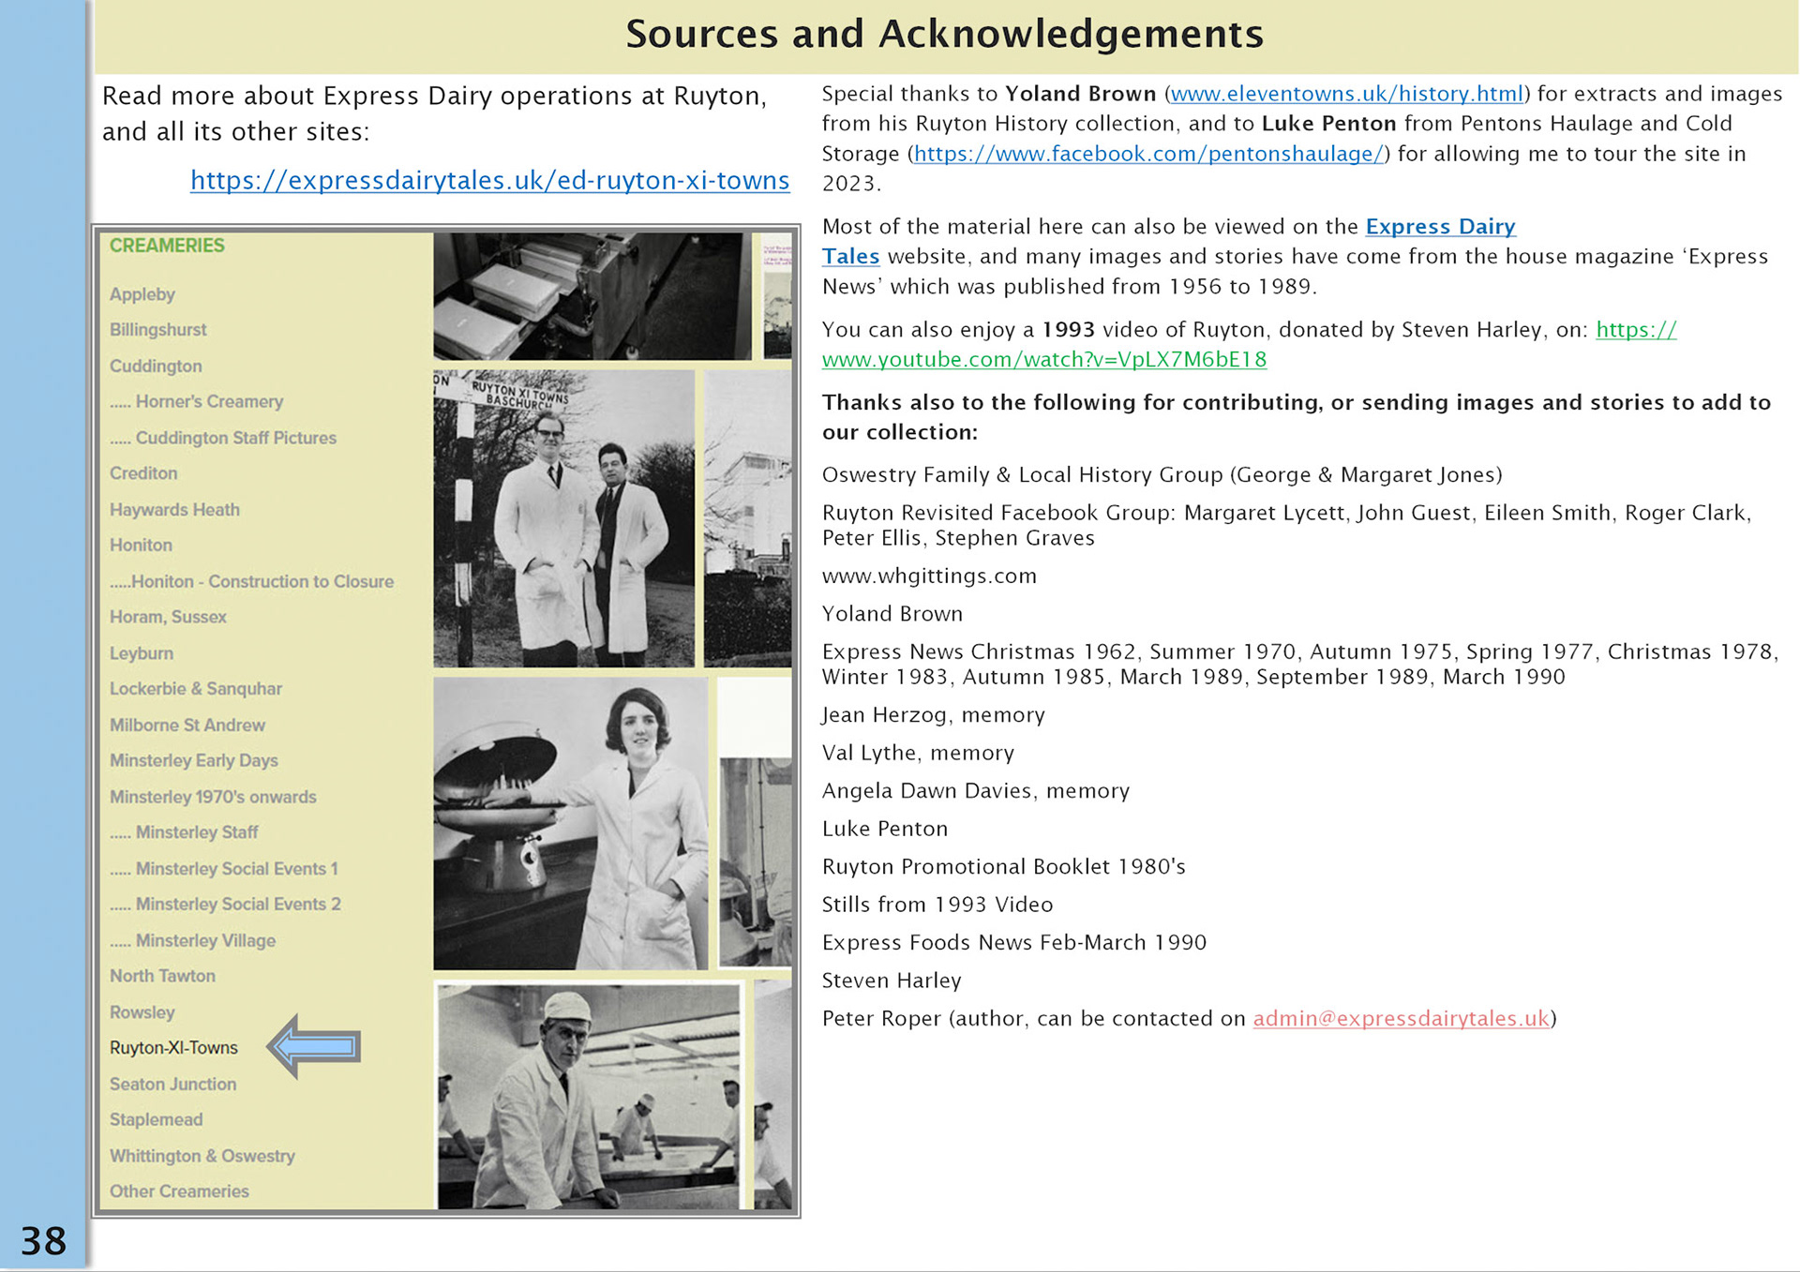The width and height of the screenshot is (1800, 1272).
Task: Click the page number 38
Action: 43,1241
